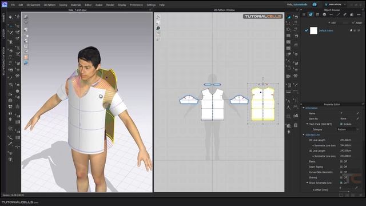Enable the Seam Taping checkbox
The height and width of the screenshot is (206, 366).
pos(341,167)
